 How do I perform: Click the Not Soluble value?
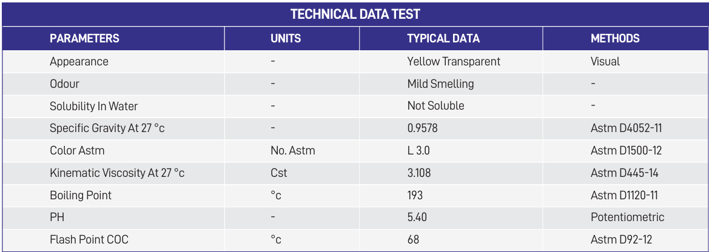click(435, 106)
